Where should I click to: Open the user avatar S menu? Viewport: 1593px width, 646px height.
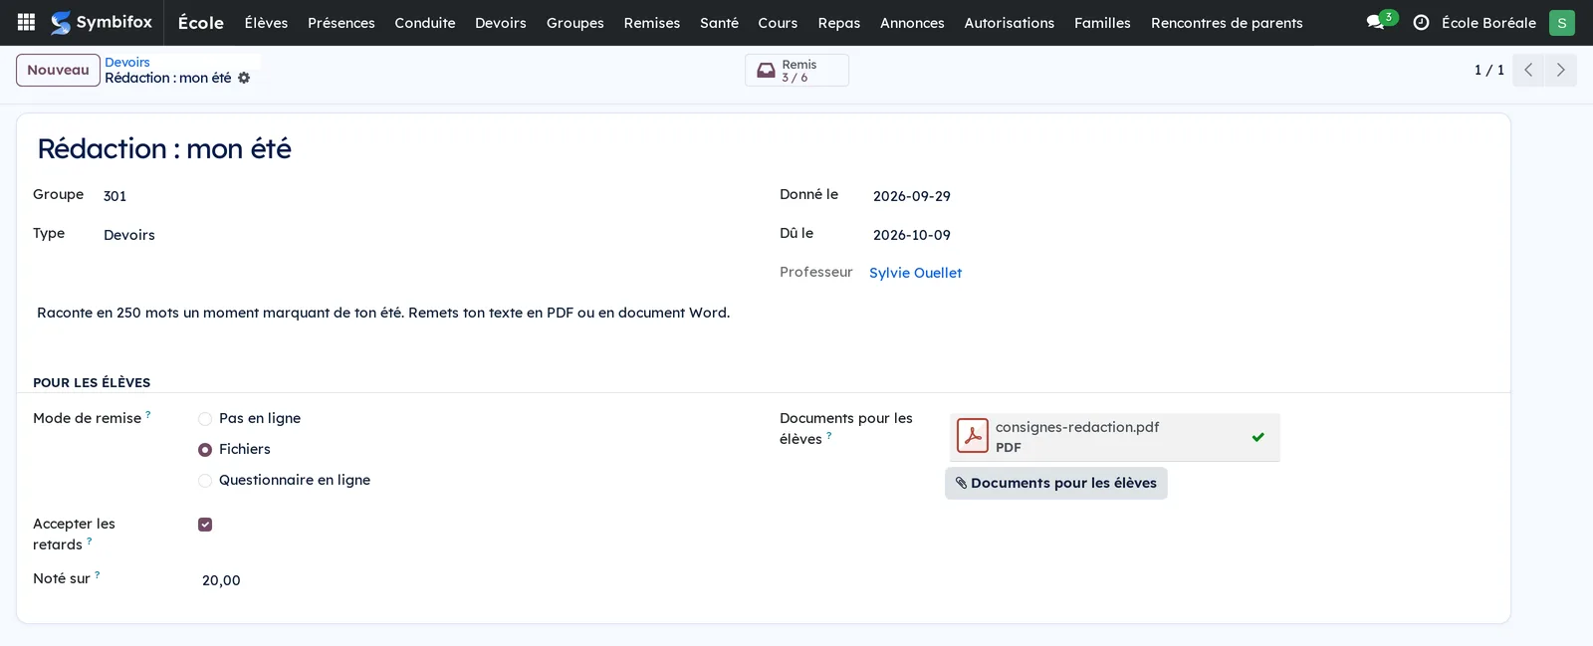coord(1562,22)
